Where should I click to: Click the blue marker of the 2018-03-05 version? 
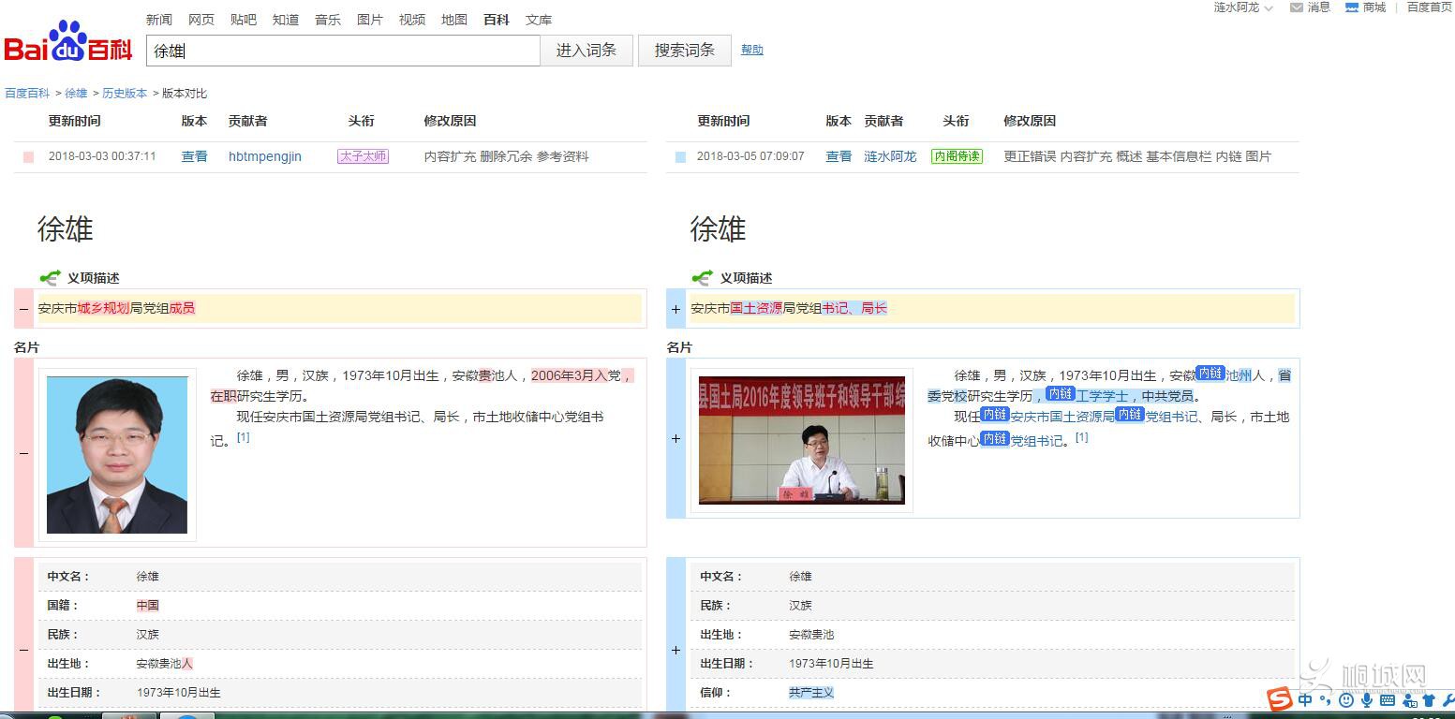(x=680, y=157)
